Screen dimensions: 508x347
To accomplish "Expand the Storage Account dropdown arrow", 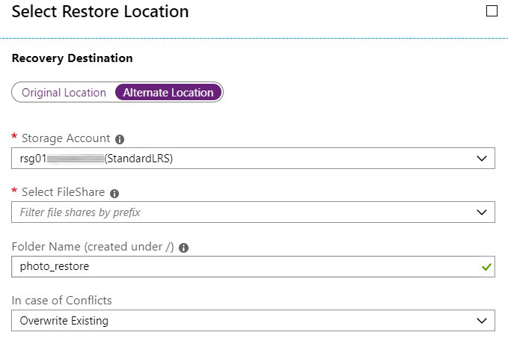I will (482, 159).
